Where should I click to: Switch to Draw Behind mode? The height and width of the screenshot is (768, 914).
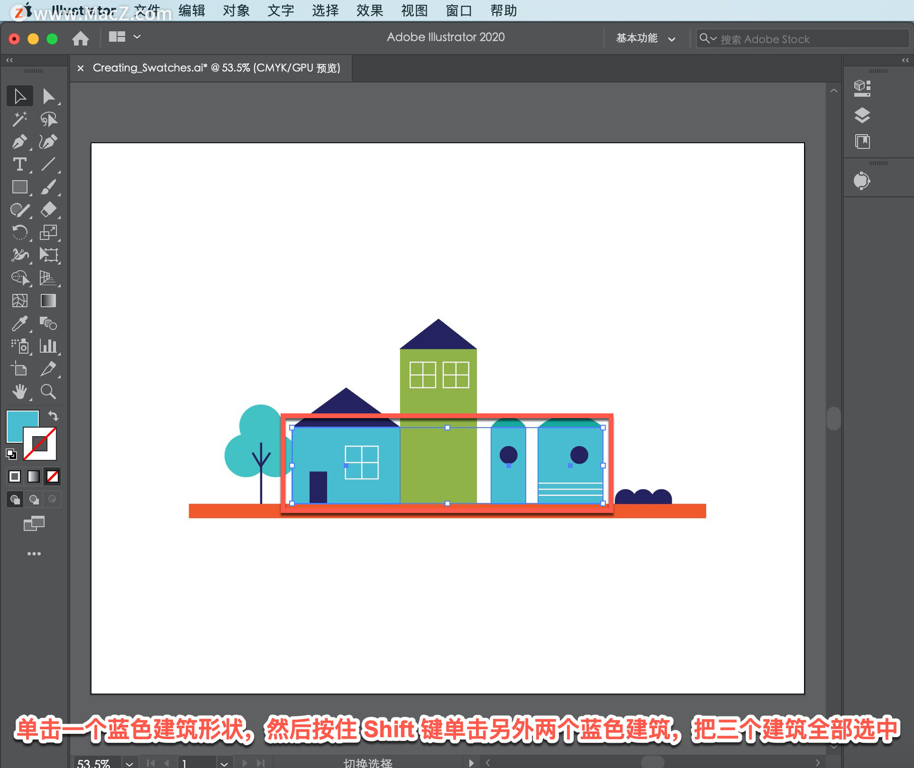coord(34,499)
